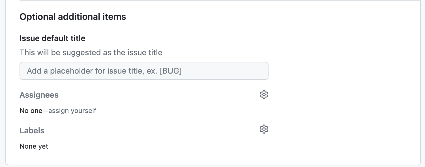This screenshot has width=425, height=167.
Task: Click the cog icon beside Labels
Action: point(264,129)
